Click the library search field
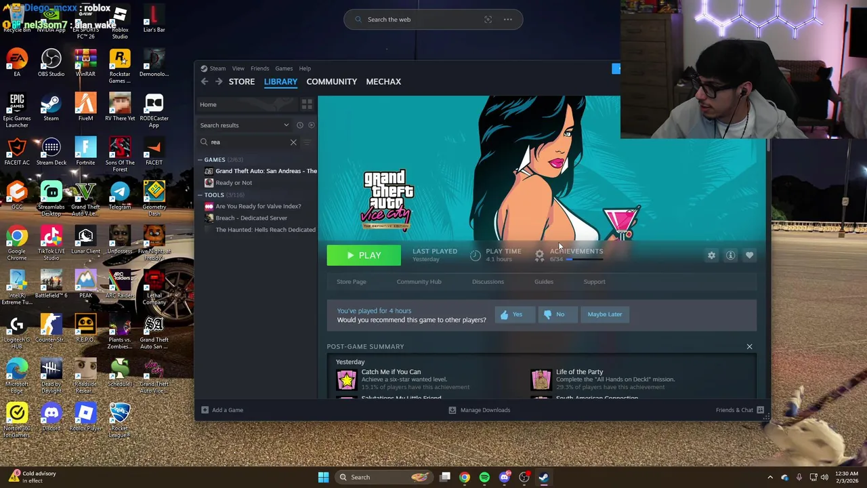The image size is (867, 488). [247, 142]
